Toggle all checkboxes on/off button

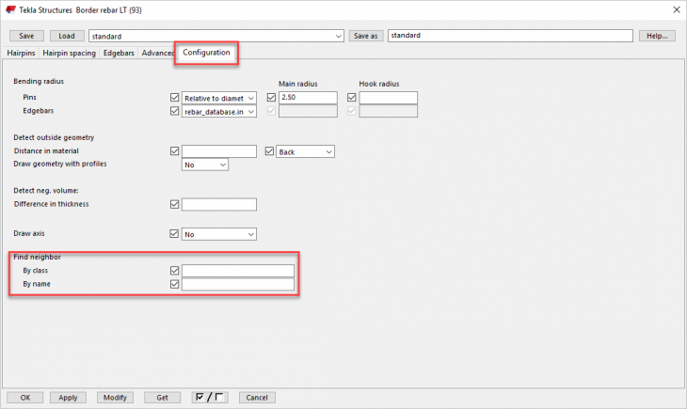pyautogui.click(x=210, y=397)
